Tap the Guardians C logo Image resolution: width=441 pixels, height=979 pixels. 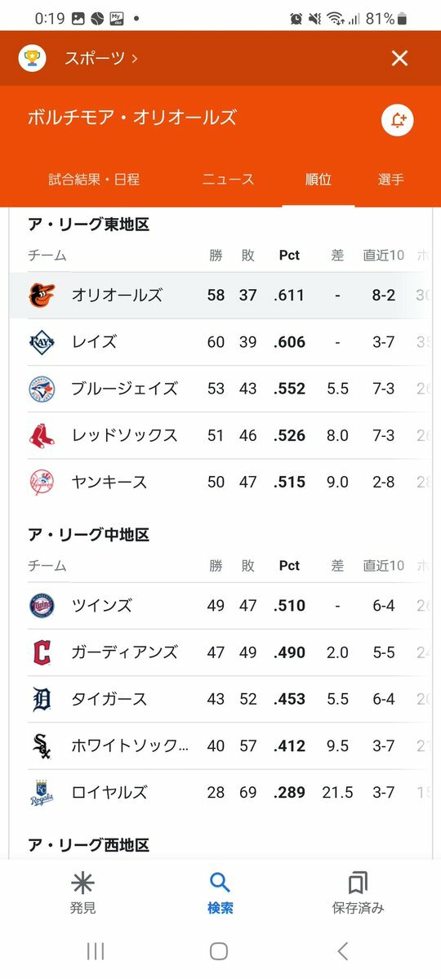click(x=42, y=652)
